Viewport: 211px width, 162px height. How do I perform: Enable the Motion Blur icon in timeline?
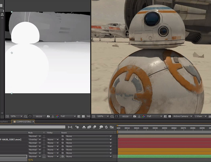click(x=94, y=127)
